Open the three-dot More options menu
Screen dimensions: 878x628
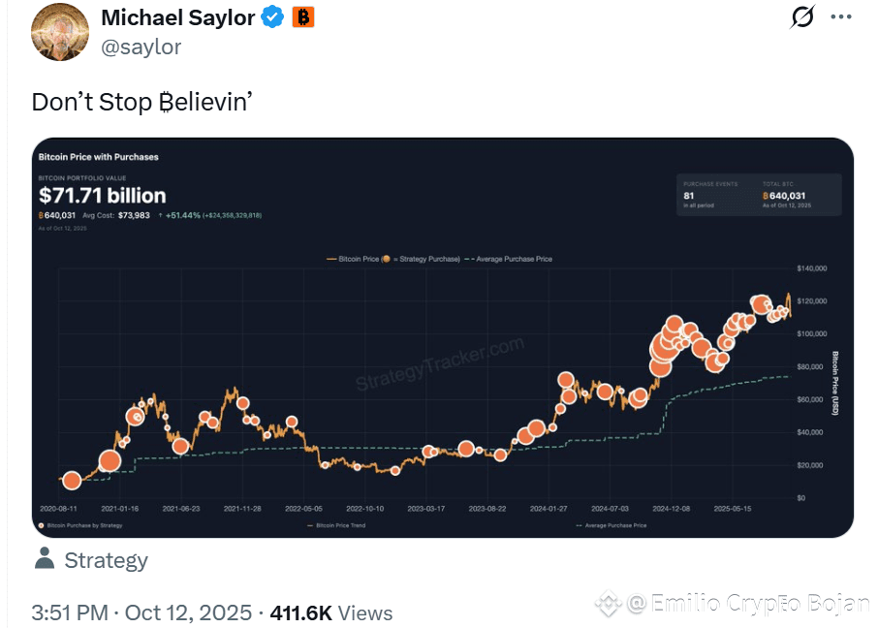841,17
